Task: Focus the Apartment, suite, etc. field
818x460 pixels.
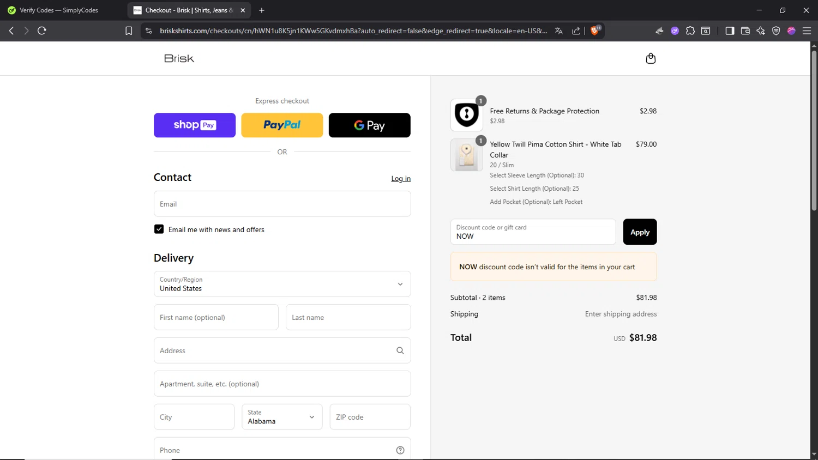Action: [x=282, y=384]
